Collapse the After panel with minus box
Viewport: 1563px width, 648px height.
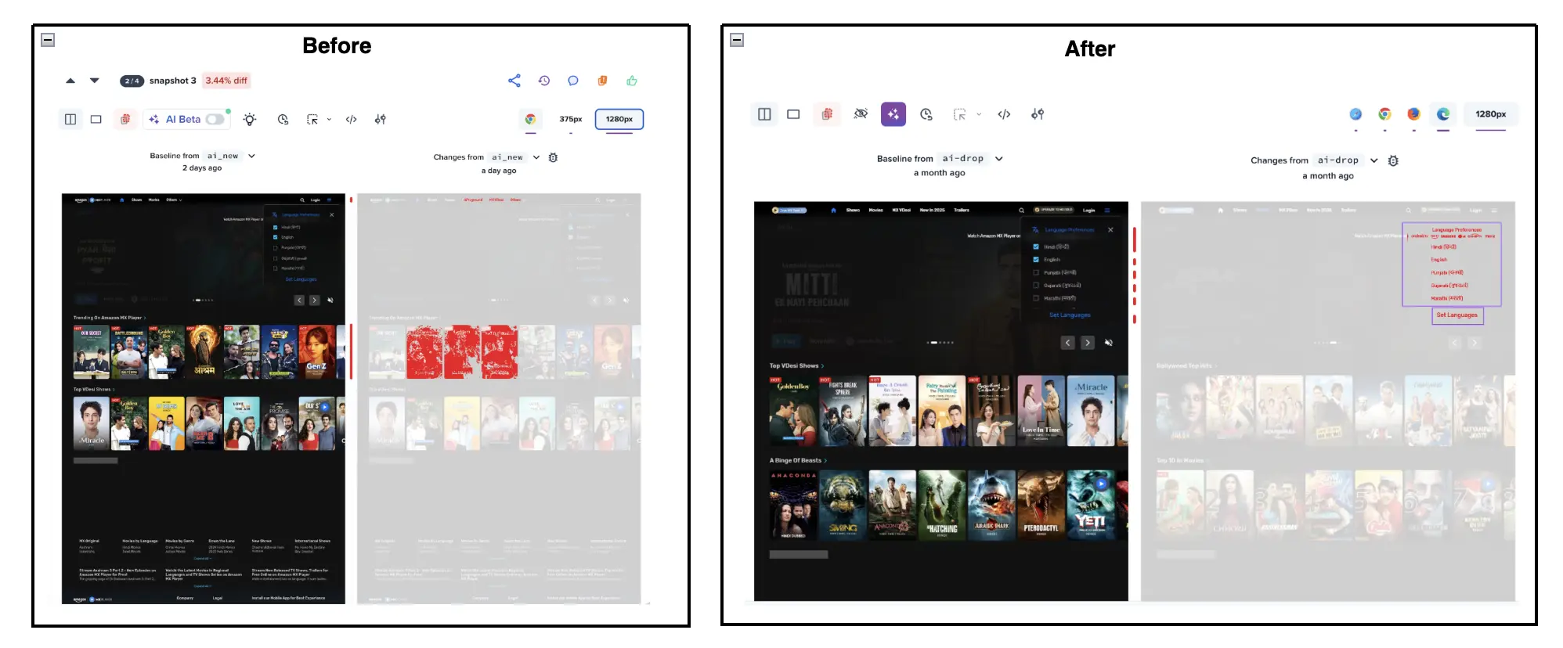(737, 40)
